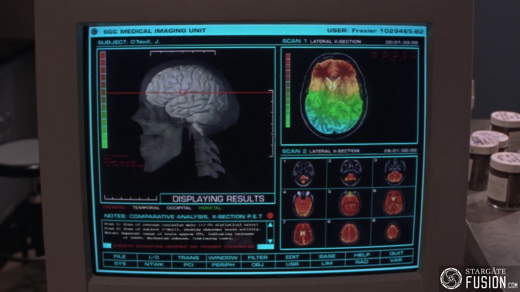Open Scan 2 slice 7 thumbnail
520x292 pixels.
click(303, 234)
